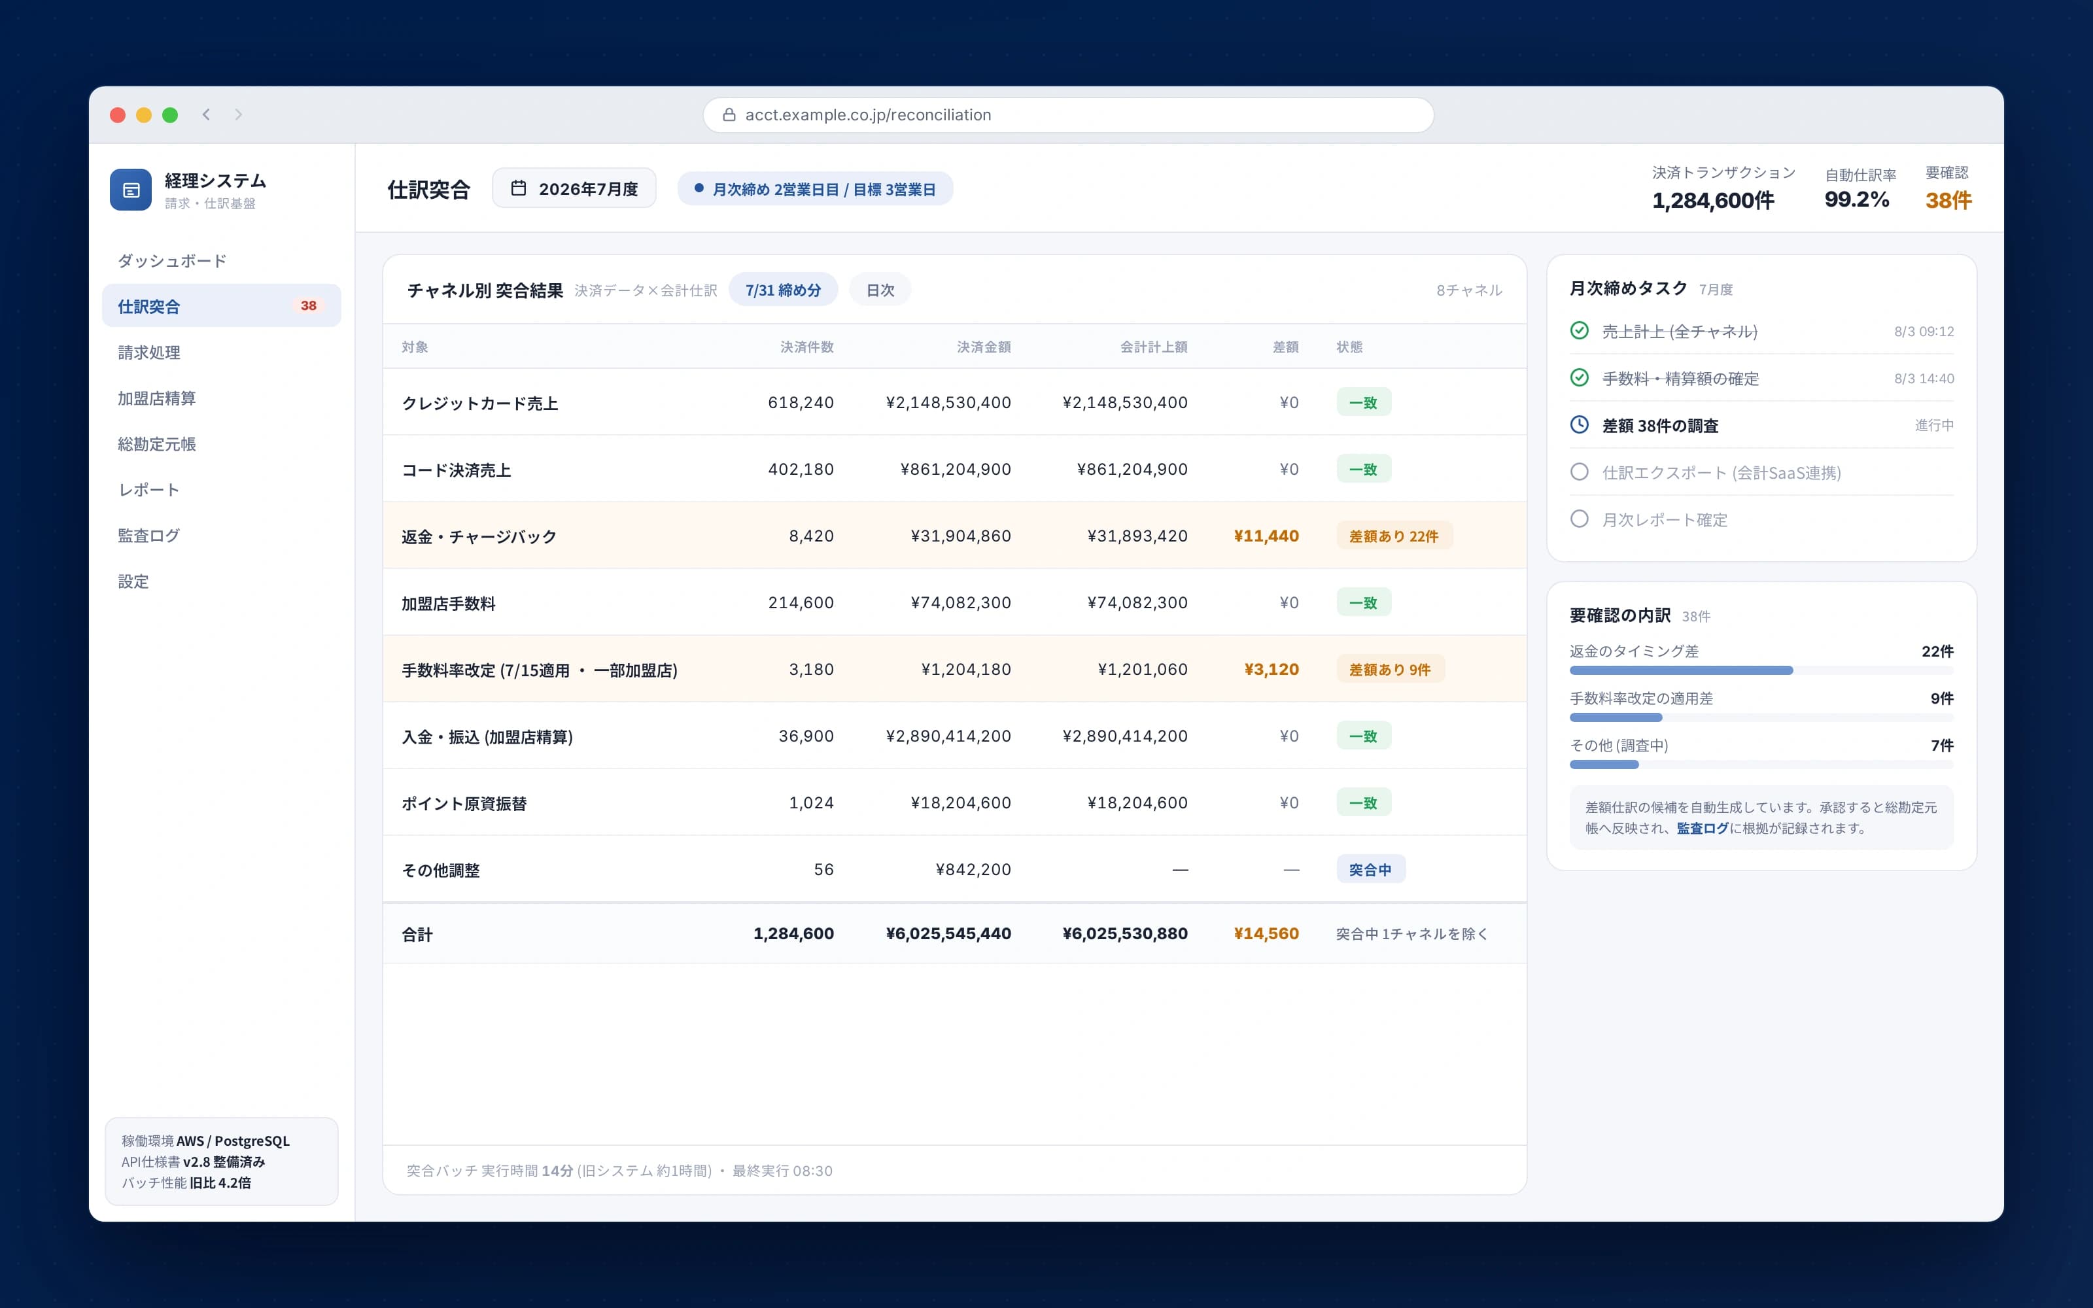Image resolution: width=2093 pixels, height=1308 pixels.
Task: Toggle the circle for 月次レポート確定 task
Action: coord(1580,519)
